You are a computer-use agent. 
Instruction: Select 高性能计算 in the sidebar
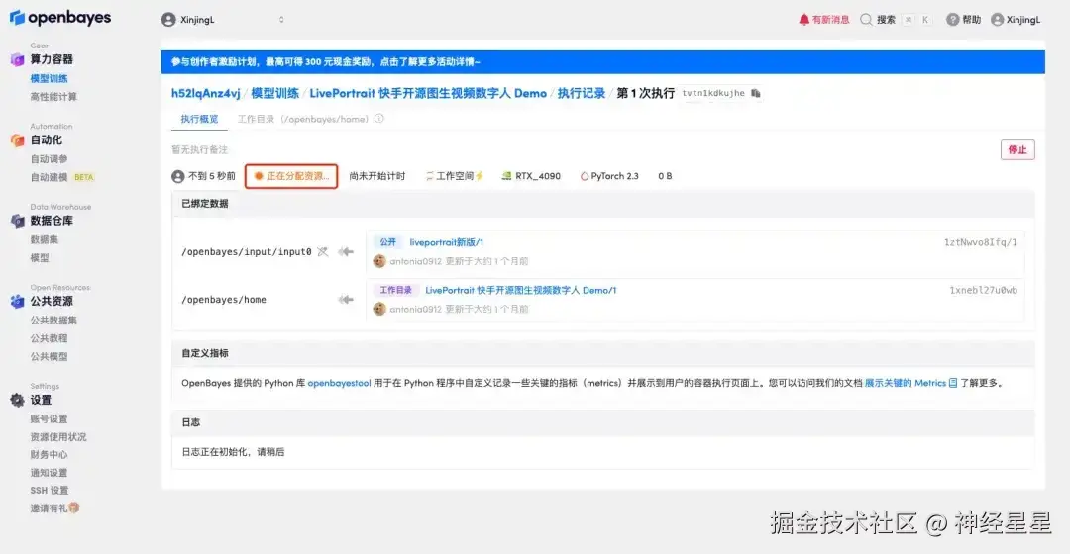[x=53, y=97]
